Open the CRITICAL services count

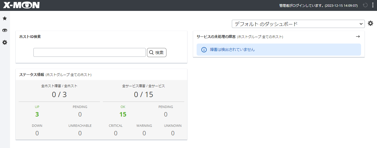pos(116,133)
